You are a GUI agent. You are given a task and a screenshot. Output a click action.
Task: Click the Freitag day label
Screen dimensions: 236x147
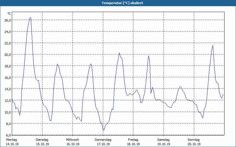(x=133, y=140)
